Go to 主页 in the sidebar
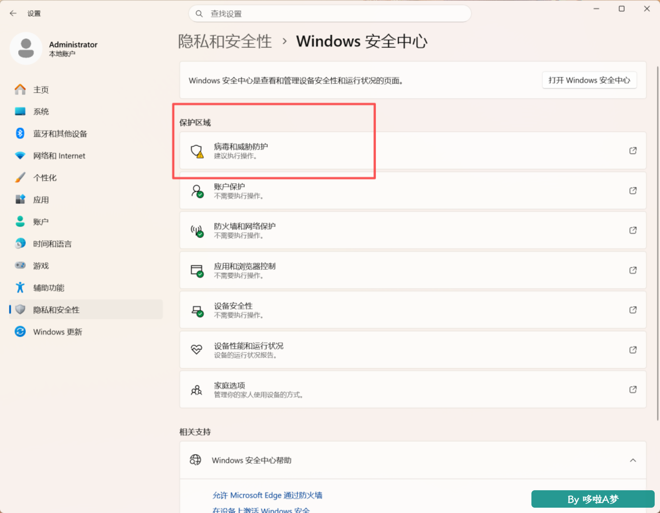Image resolution: width=660 pixels, height=513 pixels. [x=86, y=90]
